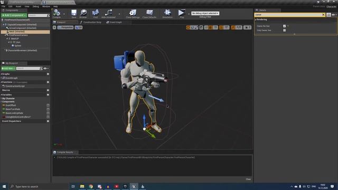Image resolution: width=338 pixels, height=190 pixels.
Task: Open ConstructionScript in Functions list
Action: coord(15,86)
